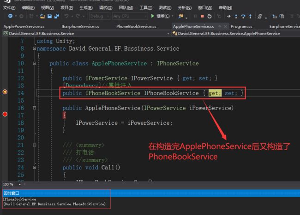Open the 工具(T) menu

146,8
